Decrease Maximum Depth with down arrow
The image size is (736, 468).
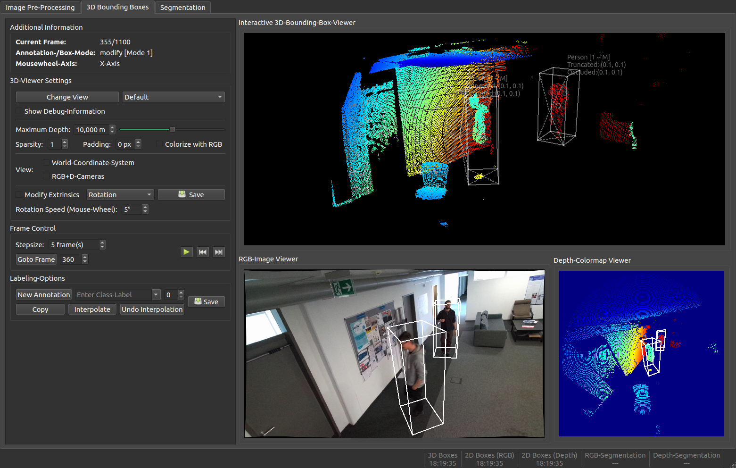click(112, 132)
